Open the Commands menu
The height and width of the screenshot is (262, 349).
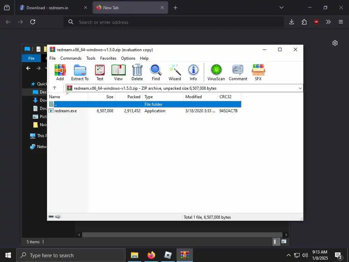pos(71,58)
